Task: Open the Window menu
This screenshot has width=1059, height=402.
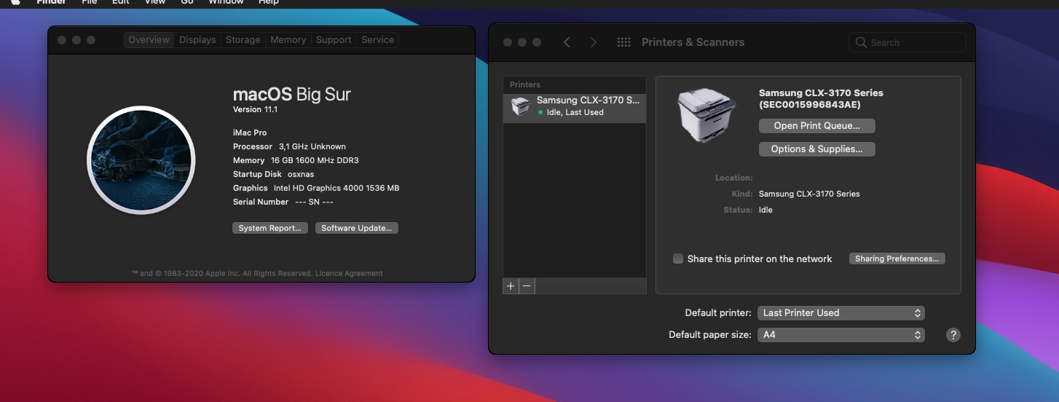Action: tap(226, 2)
